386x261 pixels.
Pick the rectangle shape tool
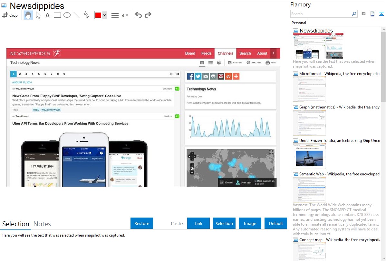point(57,15)
